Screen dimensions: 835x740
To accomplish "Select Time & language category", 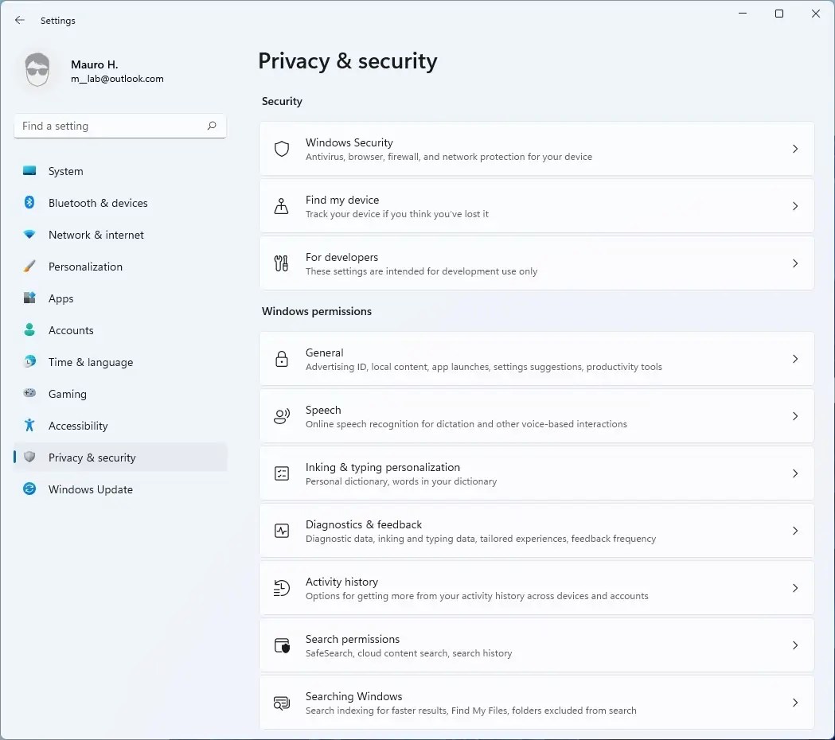I will 120,362.
